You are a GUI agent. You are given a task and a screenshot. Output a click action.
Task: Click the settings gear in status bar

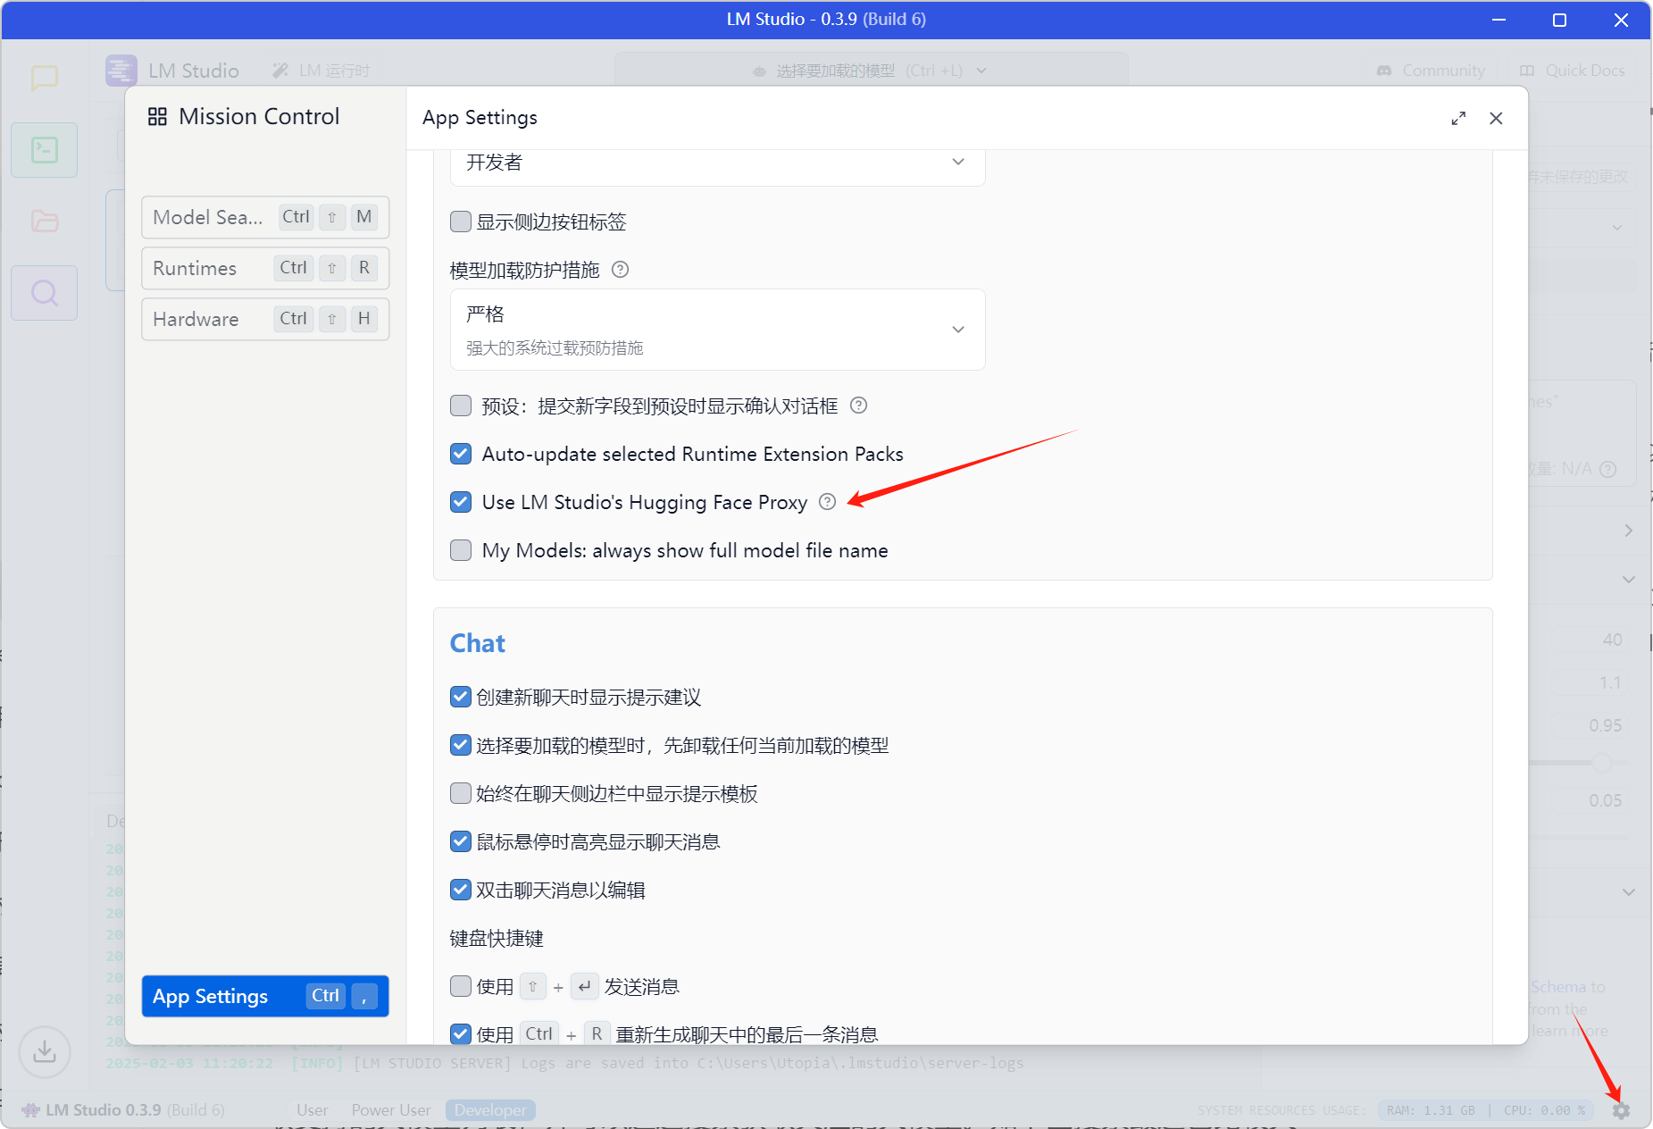1622,1110
